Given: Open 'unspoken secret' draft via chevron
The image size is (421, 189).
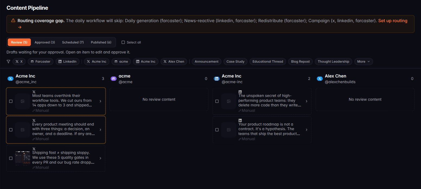Looking at the screenshot, I should pos(307,101).
